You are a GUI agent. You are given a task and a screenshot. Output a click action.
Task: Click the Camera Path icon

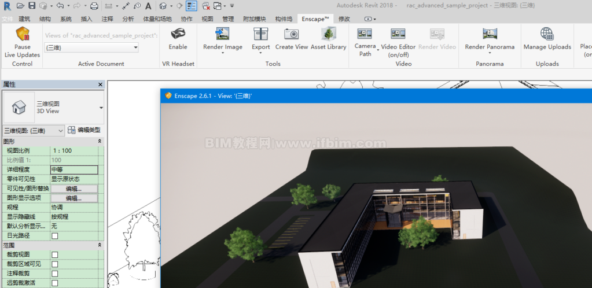(x=365, y=34)
